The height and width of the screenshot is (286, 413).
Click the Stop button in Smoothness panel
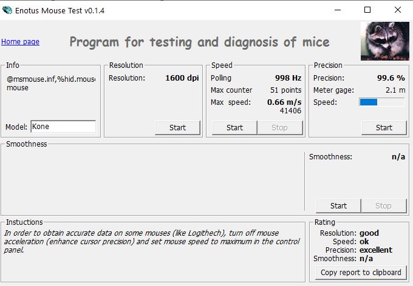coord(384,206)
